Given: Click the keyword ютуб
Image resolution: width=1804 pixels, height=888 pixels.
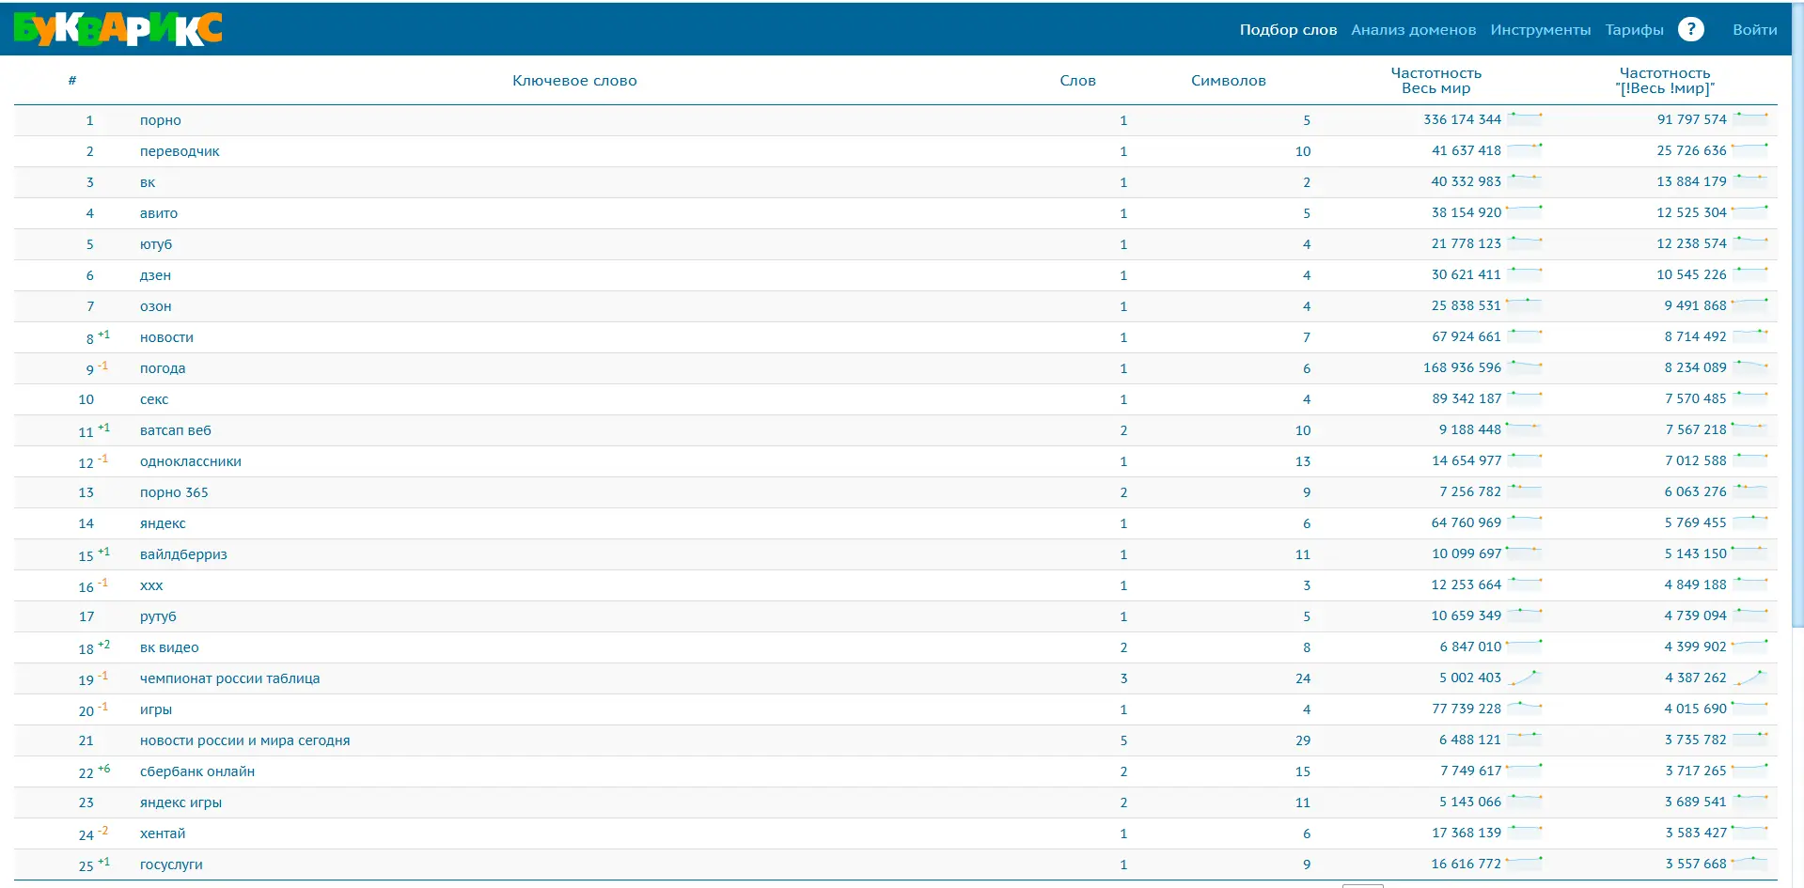Looking at the screenshot, I should (156, 244).
